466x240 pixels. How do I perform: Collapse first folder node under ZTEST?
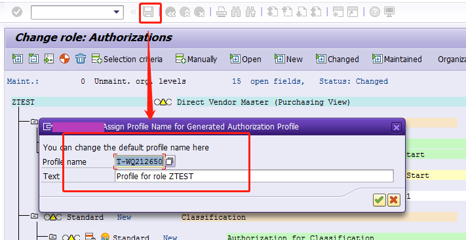[x=35, y=122]
